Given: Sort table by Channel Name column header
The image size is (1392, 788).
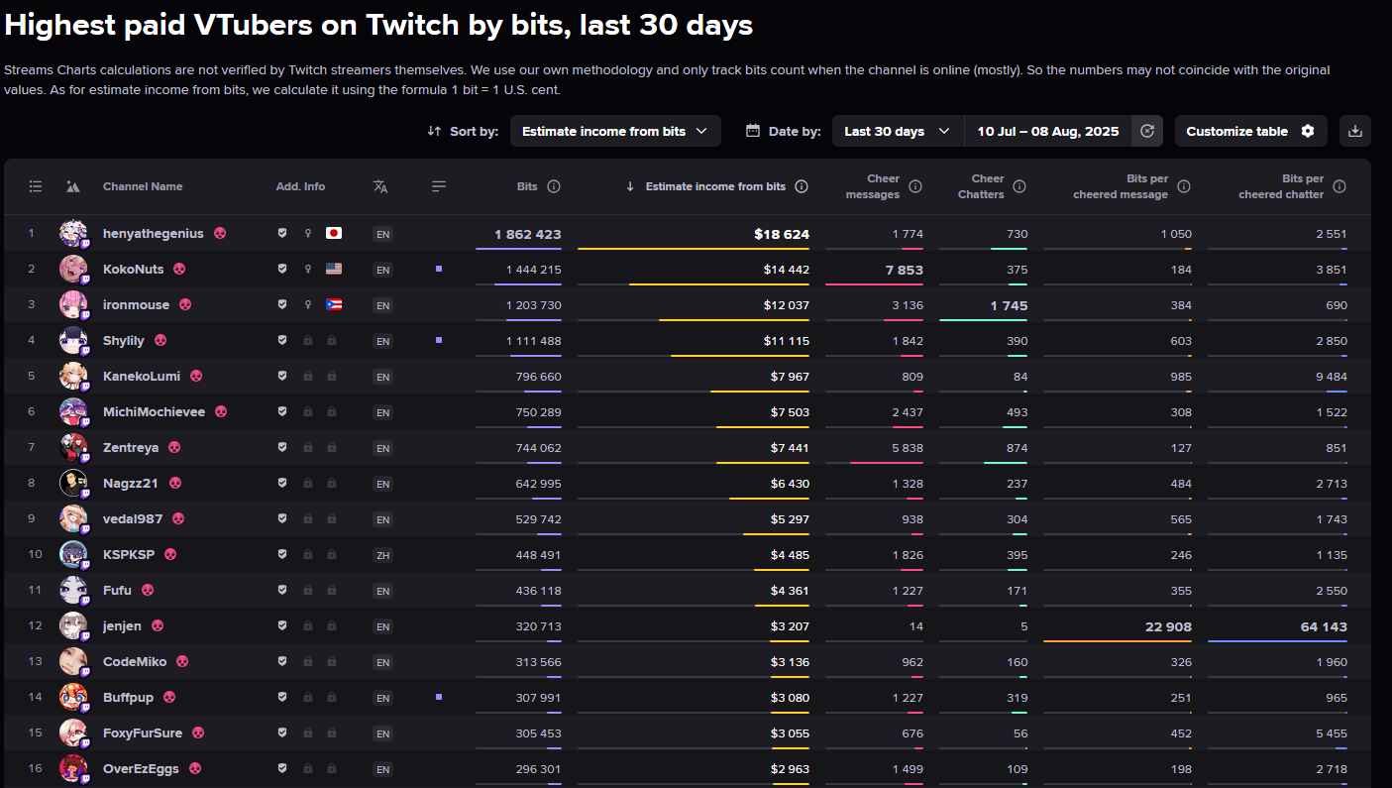Looking at the screenshot, I should click(x=143, y=186).
